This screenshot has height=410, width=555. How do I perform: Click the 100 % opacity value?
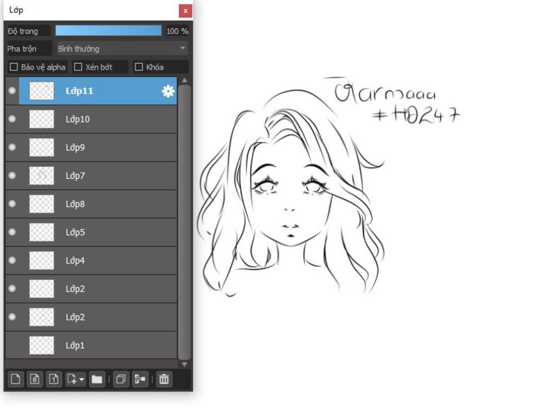(177, 31)
